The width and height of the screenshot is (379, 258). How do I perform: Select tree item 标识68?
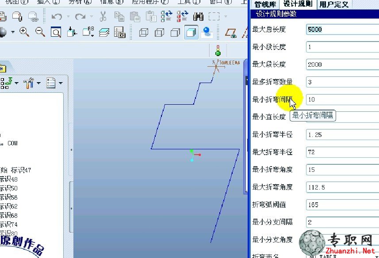point(9,215)
